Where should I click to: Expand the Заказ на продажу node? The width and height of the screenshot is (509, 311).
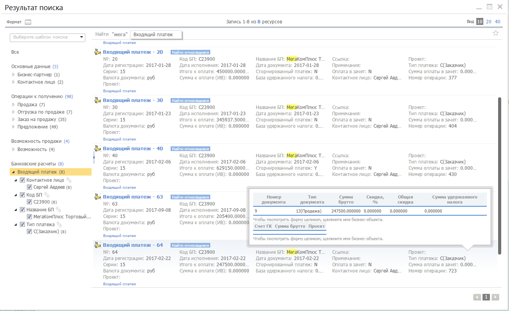[x=14, y=119]
